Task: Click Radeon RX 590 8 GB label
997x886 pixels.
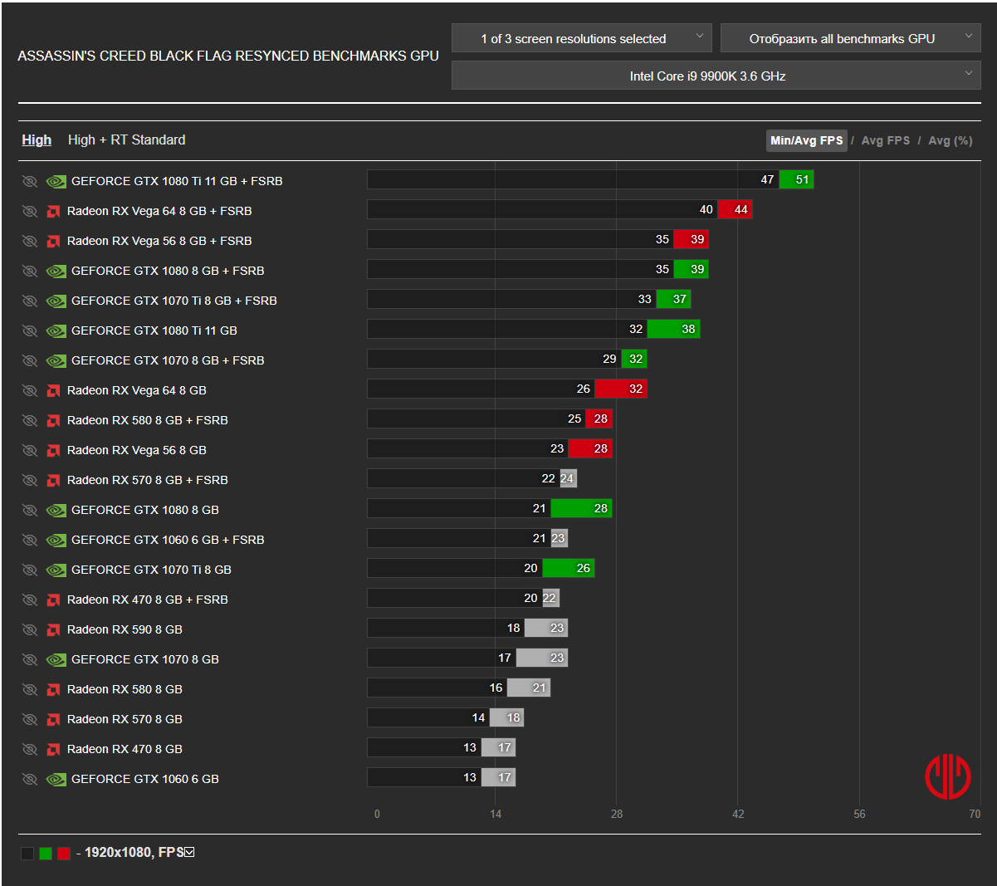Action: click(x=125, y=629)
